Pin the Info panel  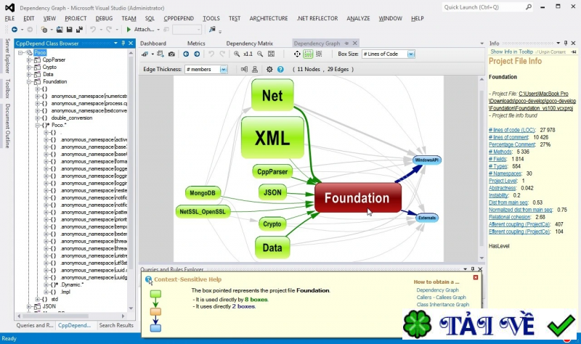566,44
